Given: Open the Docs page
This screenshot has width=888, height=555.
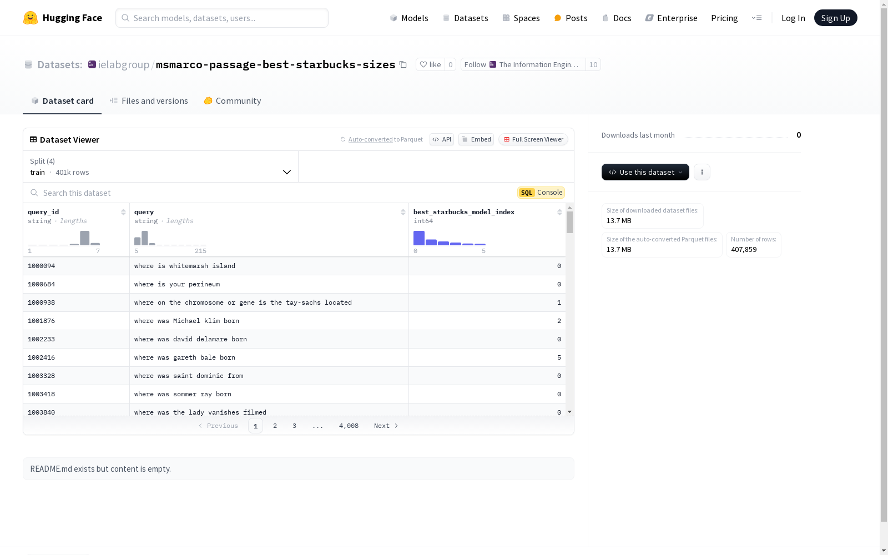Looking at the screenshot, I should [617, 18].
